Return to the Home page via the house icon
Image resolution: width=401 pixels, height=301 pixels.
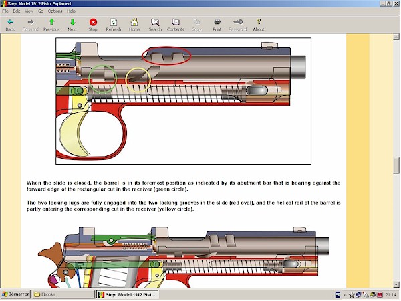click(134, 22)
